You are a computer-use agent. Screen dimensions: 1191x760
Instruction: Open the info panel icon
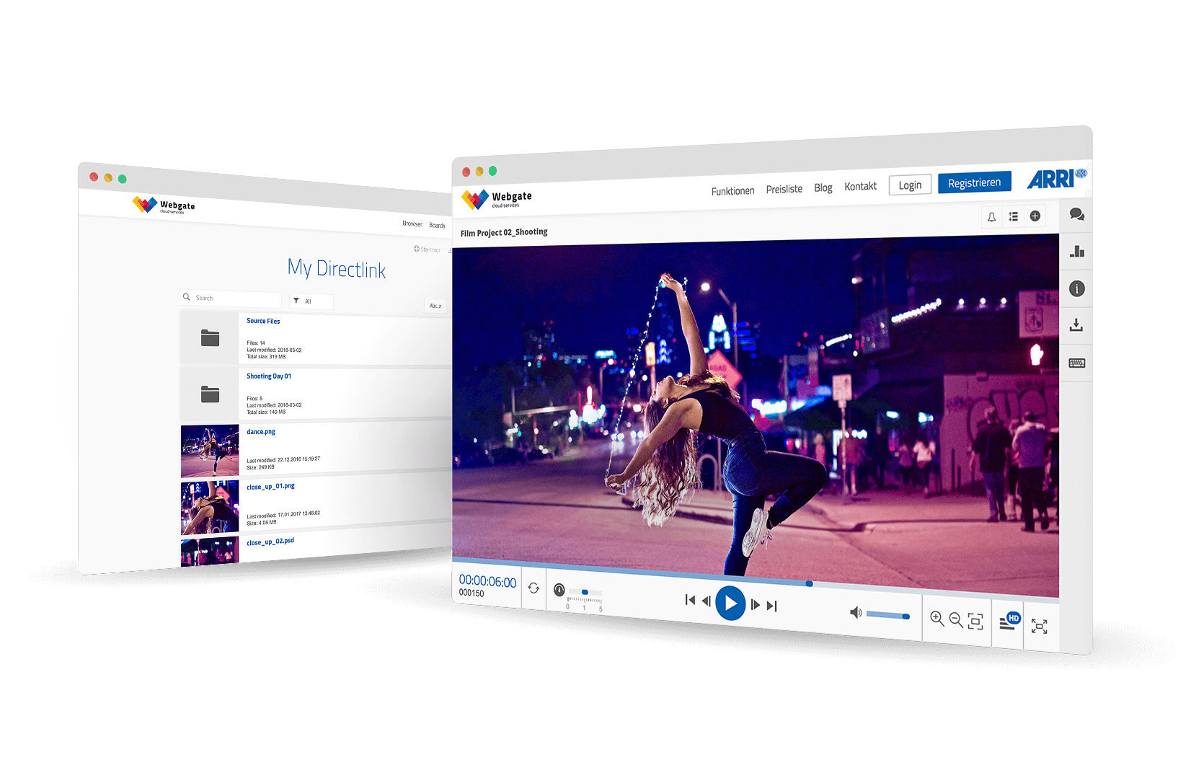[x=1076, y=289]
